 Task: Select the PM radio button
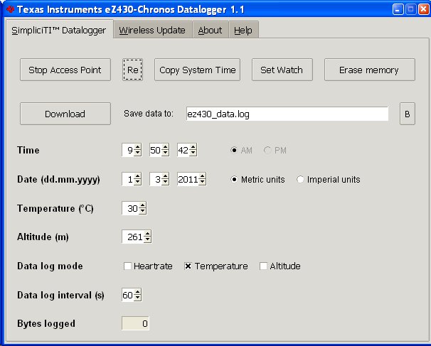pos(267,150)
